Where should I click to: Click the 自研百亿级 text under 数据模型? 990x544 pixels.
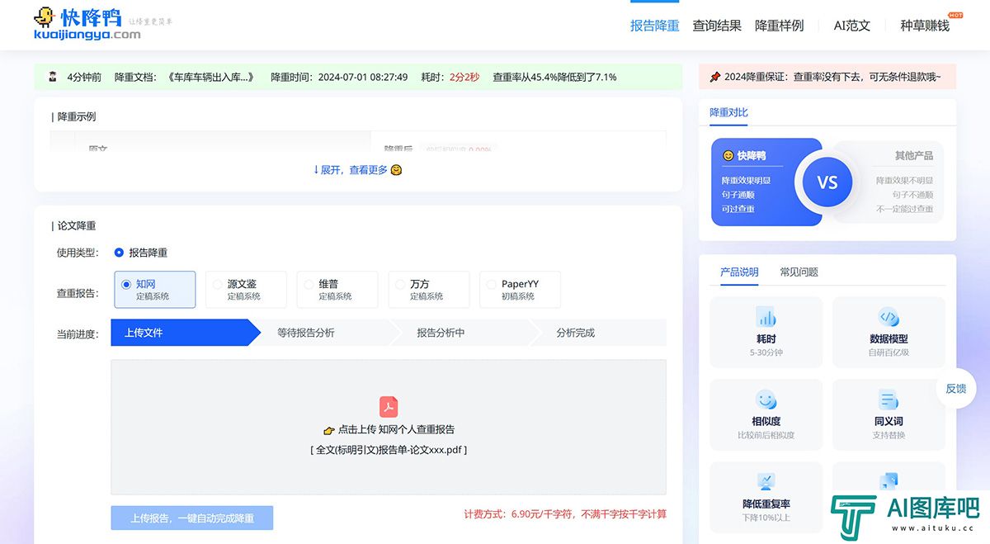point(889,352)
